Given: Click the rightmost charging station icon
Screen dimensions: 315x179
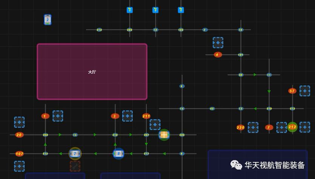Looking at the screenshot, I should (181, 10).
